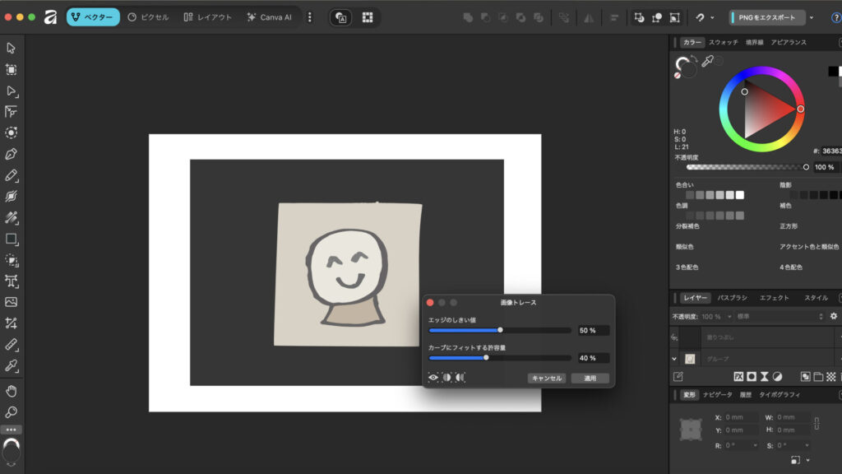Select the Place Image tool

(x=12, y=302)
